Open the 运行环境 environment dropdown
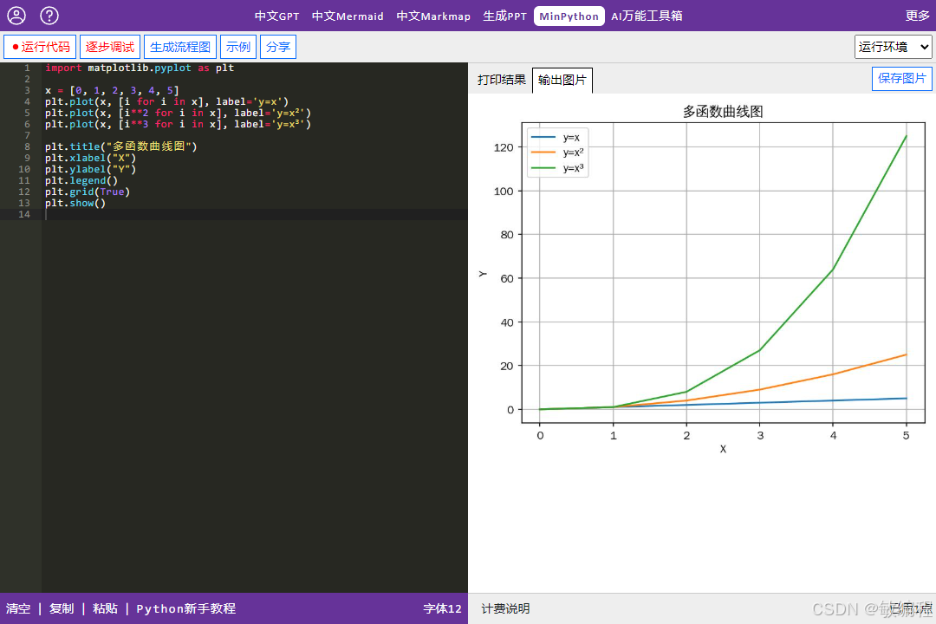This screenshot has height=624, width=936. pyautogui.click(x=893, y=46)
